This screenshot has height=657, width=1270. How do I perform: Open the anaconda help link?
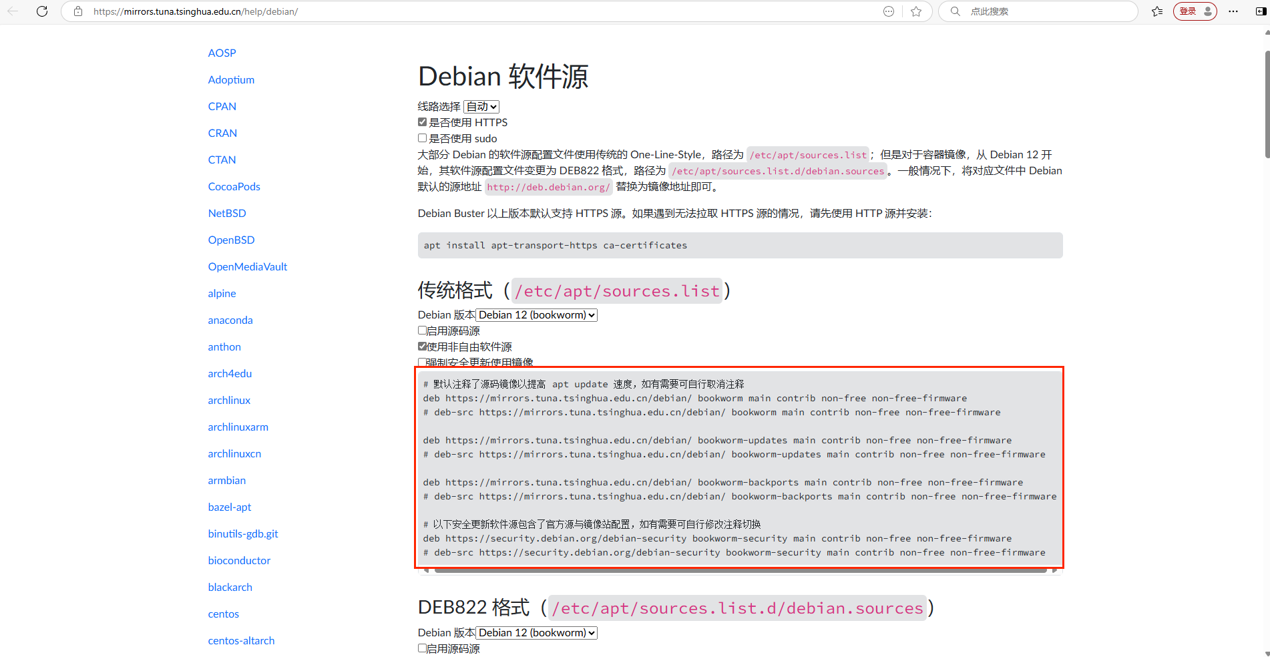click(230, 320)
